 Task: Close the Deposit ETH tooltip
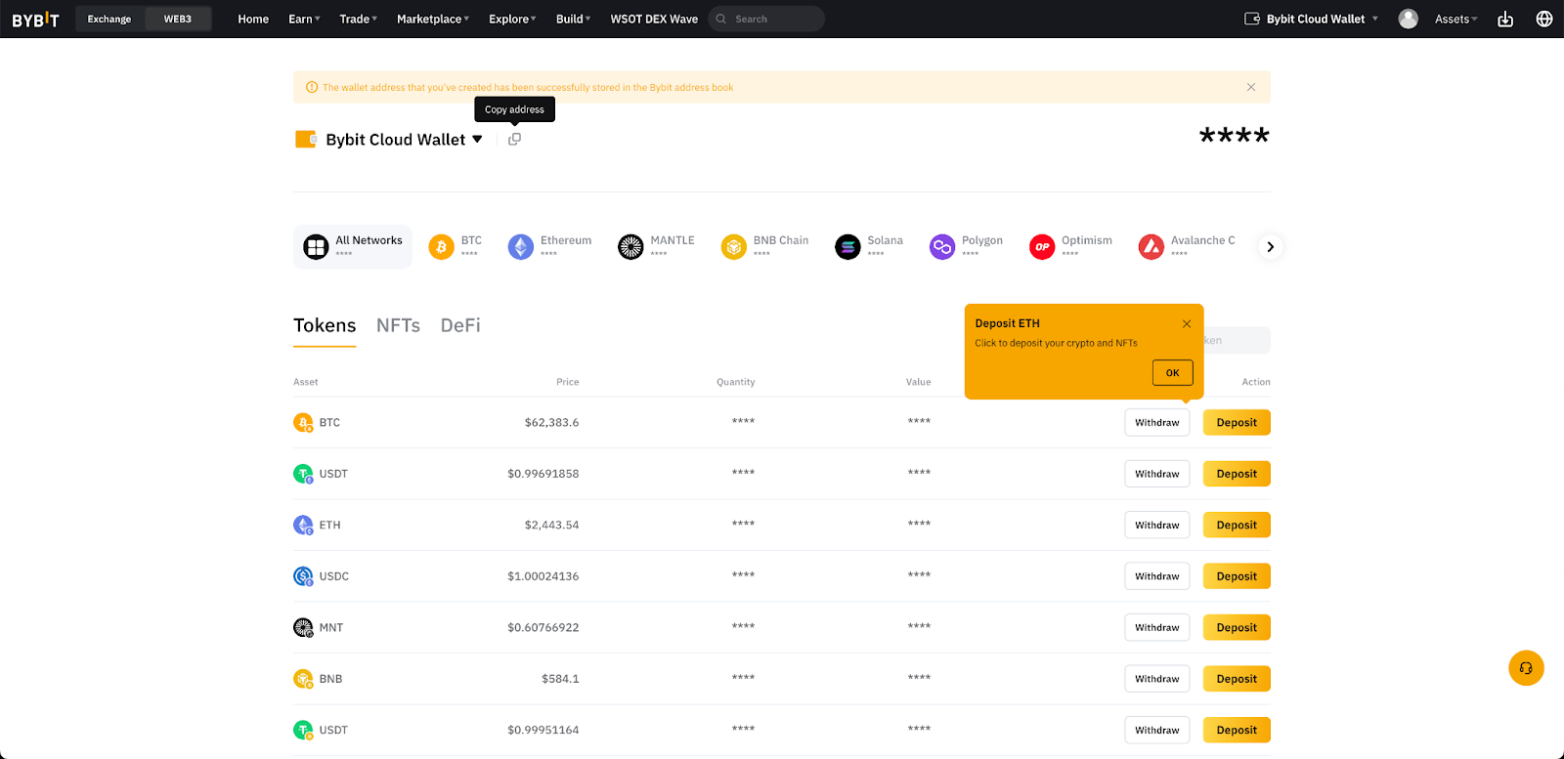pos(1187,324)
